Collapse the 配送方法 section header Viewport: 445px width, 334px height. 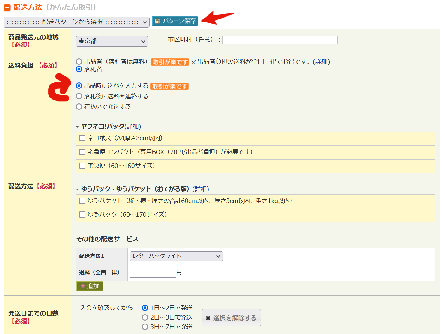click(x=7, y=7)
